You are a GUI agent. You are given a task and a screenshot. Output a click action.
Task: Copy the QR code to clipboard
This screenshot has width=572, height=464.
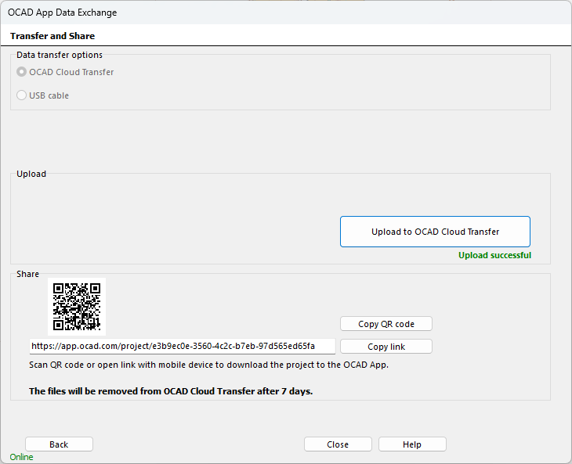click(386, 324)
